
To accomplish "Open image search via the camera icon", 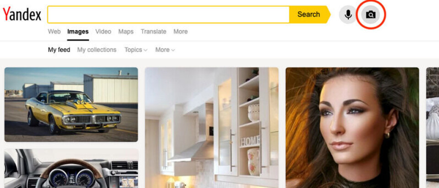I will tap(371, 15).
